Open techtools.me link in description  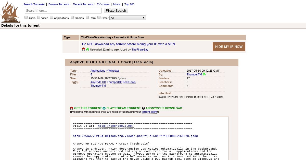pos(116,126)
